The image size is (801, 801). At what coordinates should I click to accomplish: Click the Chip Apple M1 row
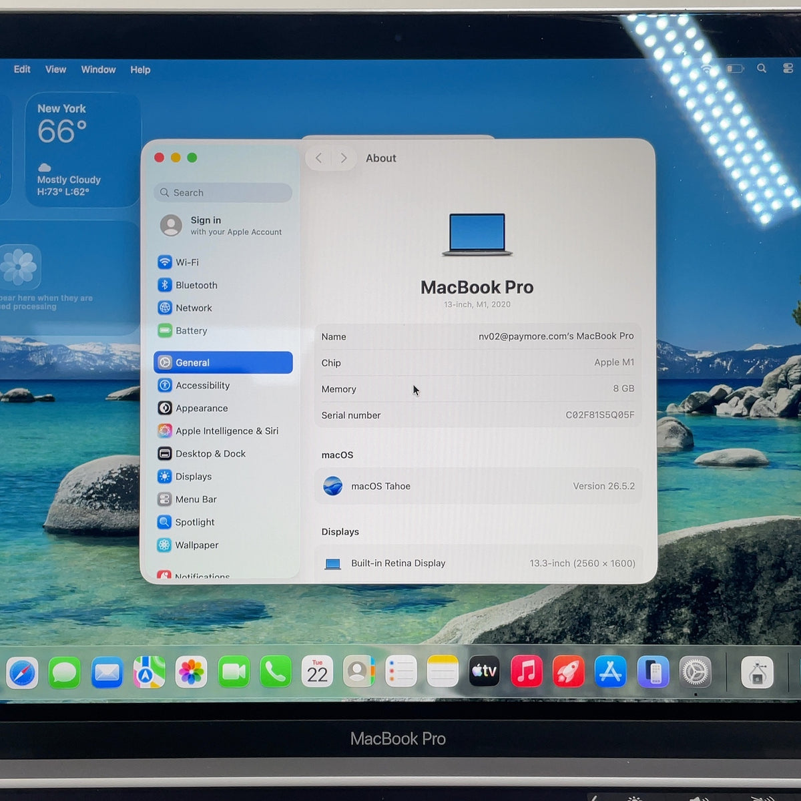tap(478, 362)
